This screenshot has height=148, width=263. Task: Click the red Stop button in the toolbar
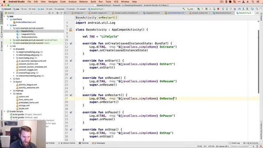pos(218,9)
